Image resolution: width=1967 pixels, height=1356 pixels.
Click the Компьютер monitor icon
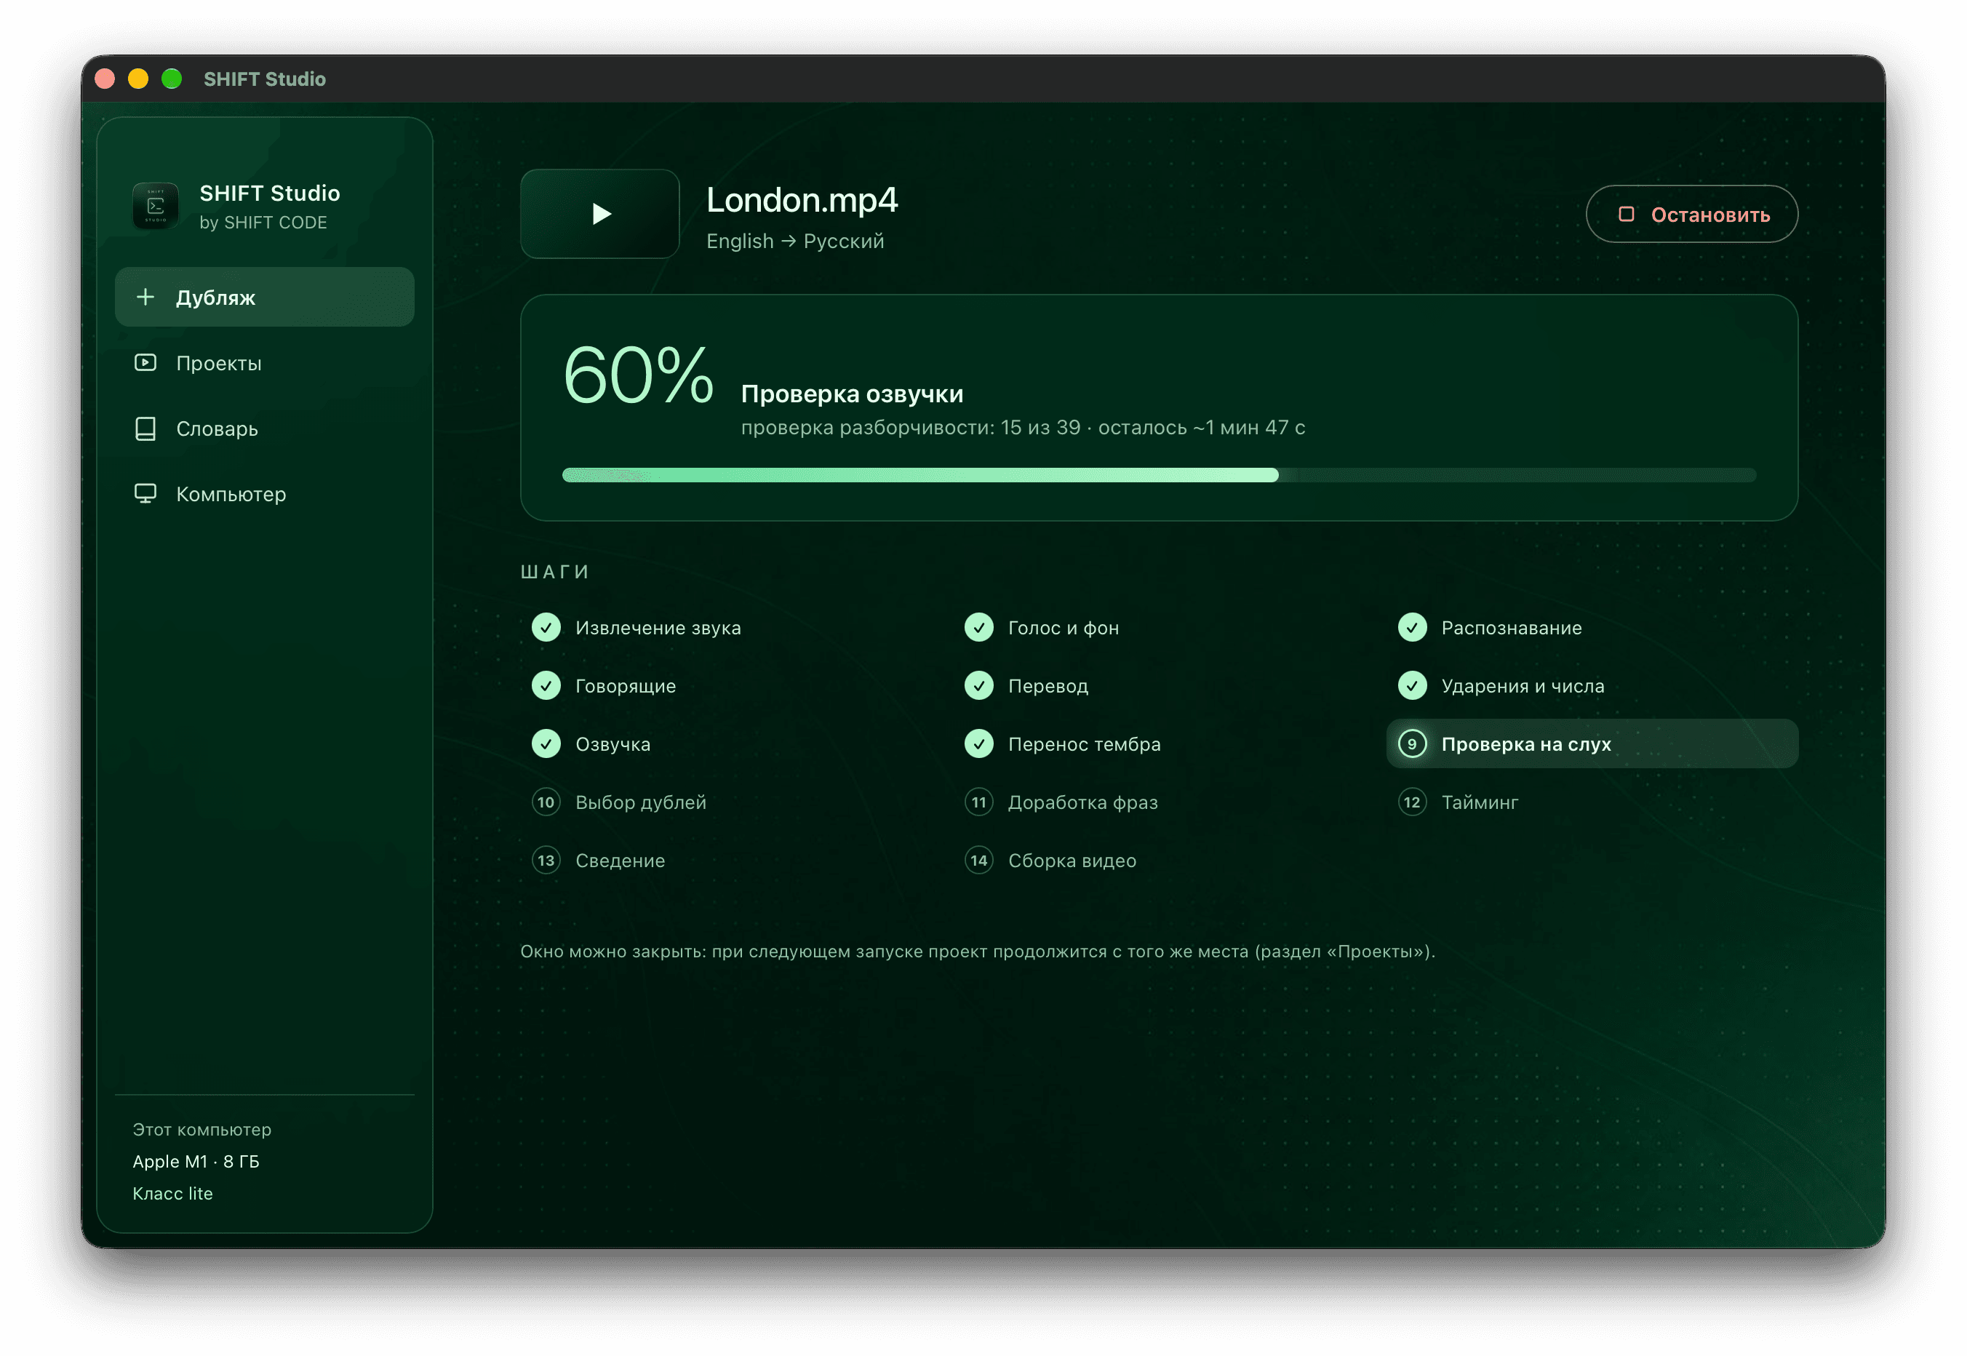pos(145,494)
